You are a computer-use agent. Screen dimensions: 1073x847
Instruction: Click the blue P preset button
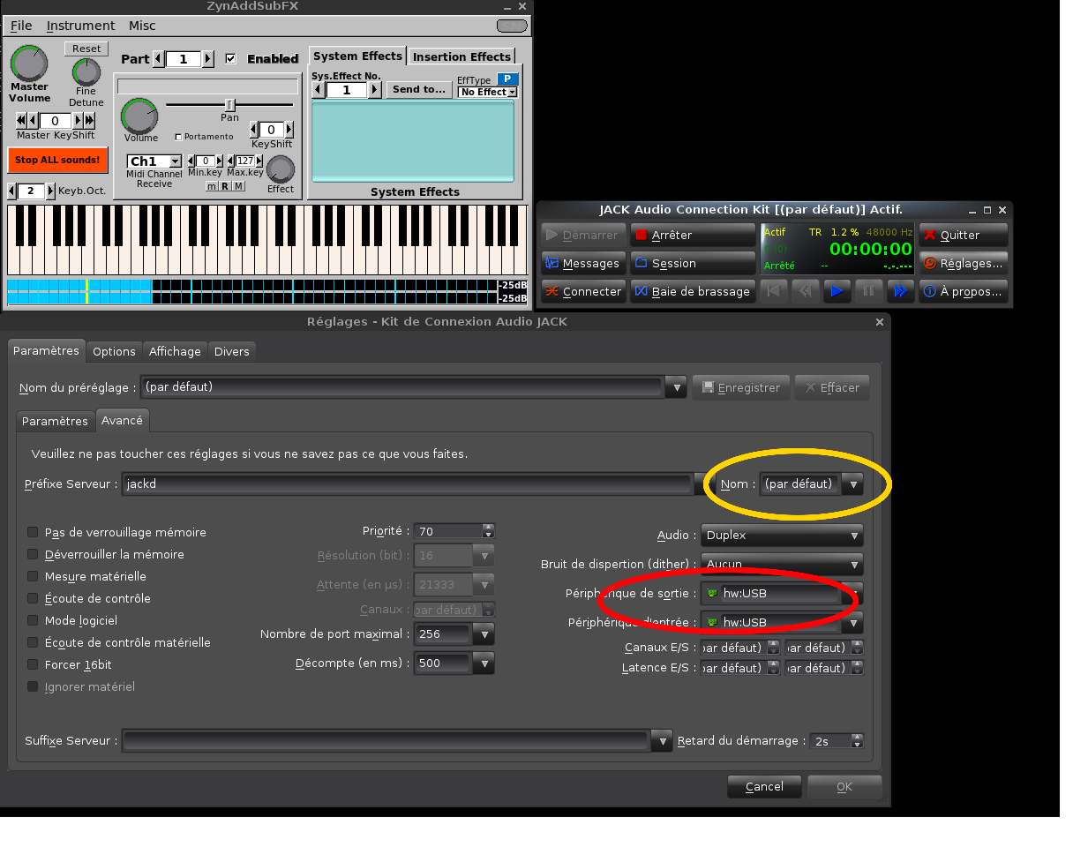click(507, 79)
